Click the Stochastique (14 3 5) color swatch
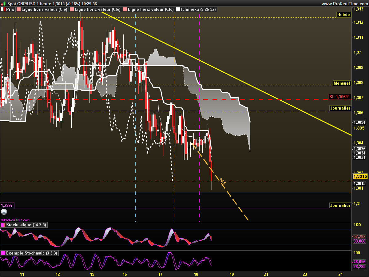Viewport: 369px width, 277px height. [3, 225]
